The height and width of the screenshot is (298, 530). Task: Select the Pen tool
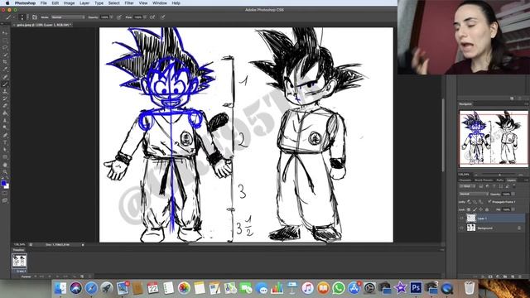click(x=5, y=136)
